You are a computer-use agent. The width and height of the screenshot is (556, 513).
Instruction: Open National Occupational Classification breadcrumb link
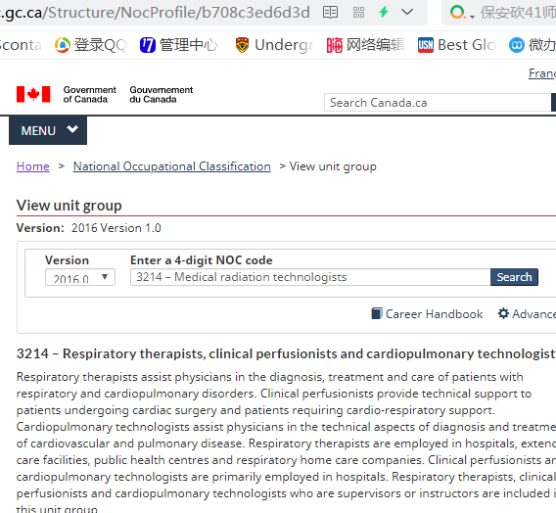pos(172,166)
